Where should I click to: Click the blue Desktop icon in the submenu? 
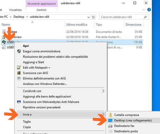tap(110, 120)
